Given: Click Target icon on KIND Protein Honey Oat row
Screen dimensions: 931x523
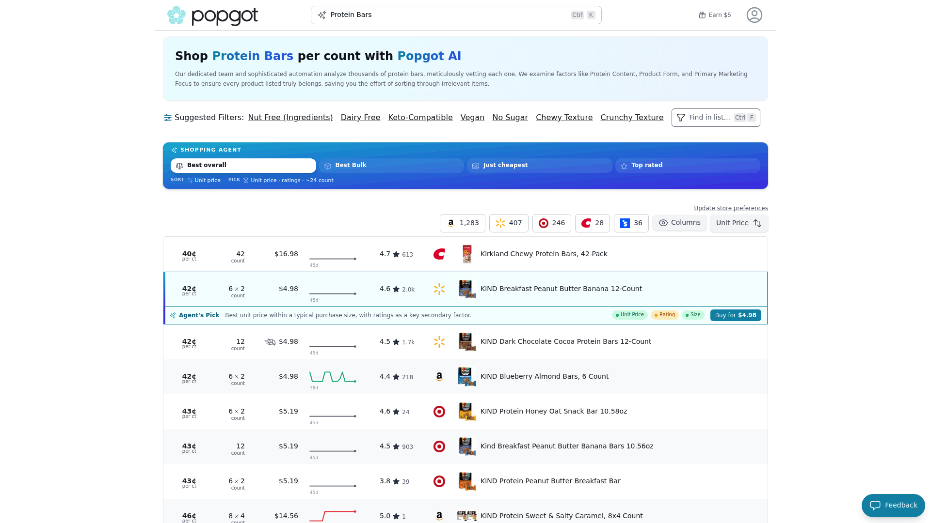Looking at the screenshot, I should click(439, 412).
